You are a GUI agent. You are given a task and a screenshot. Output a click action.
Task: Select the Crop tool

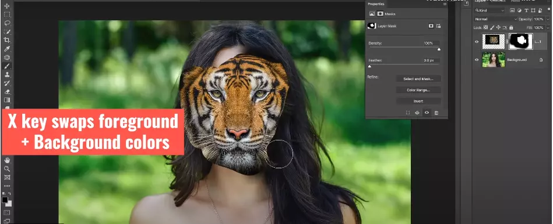[x=6, y=40]
